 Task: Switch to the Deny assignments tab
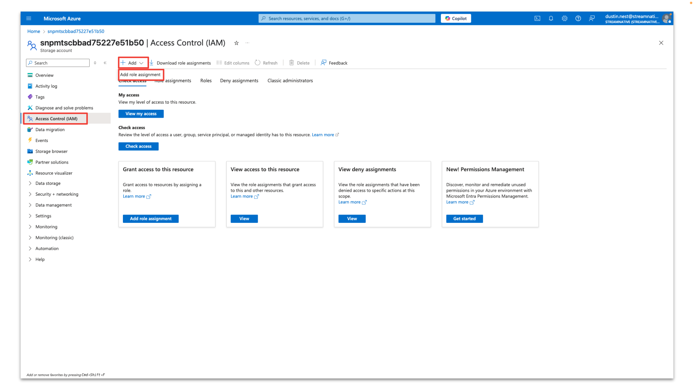239,81
